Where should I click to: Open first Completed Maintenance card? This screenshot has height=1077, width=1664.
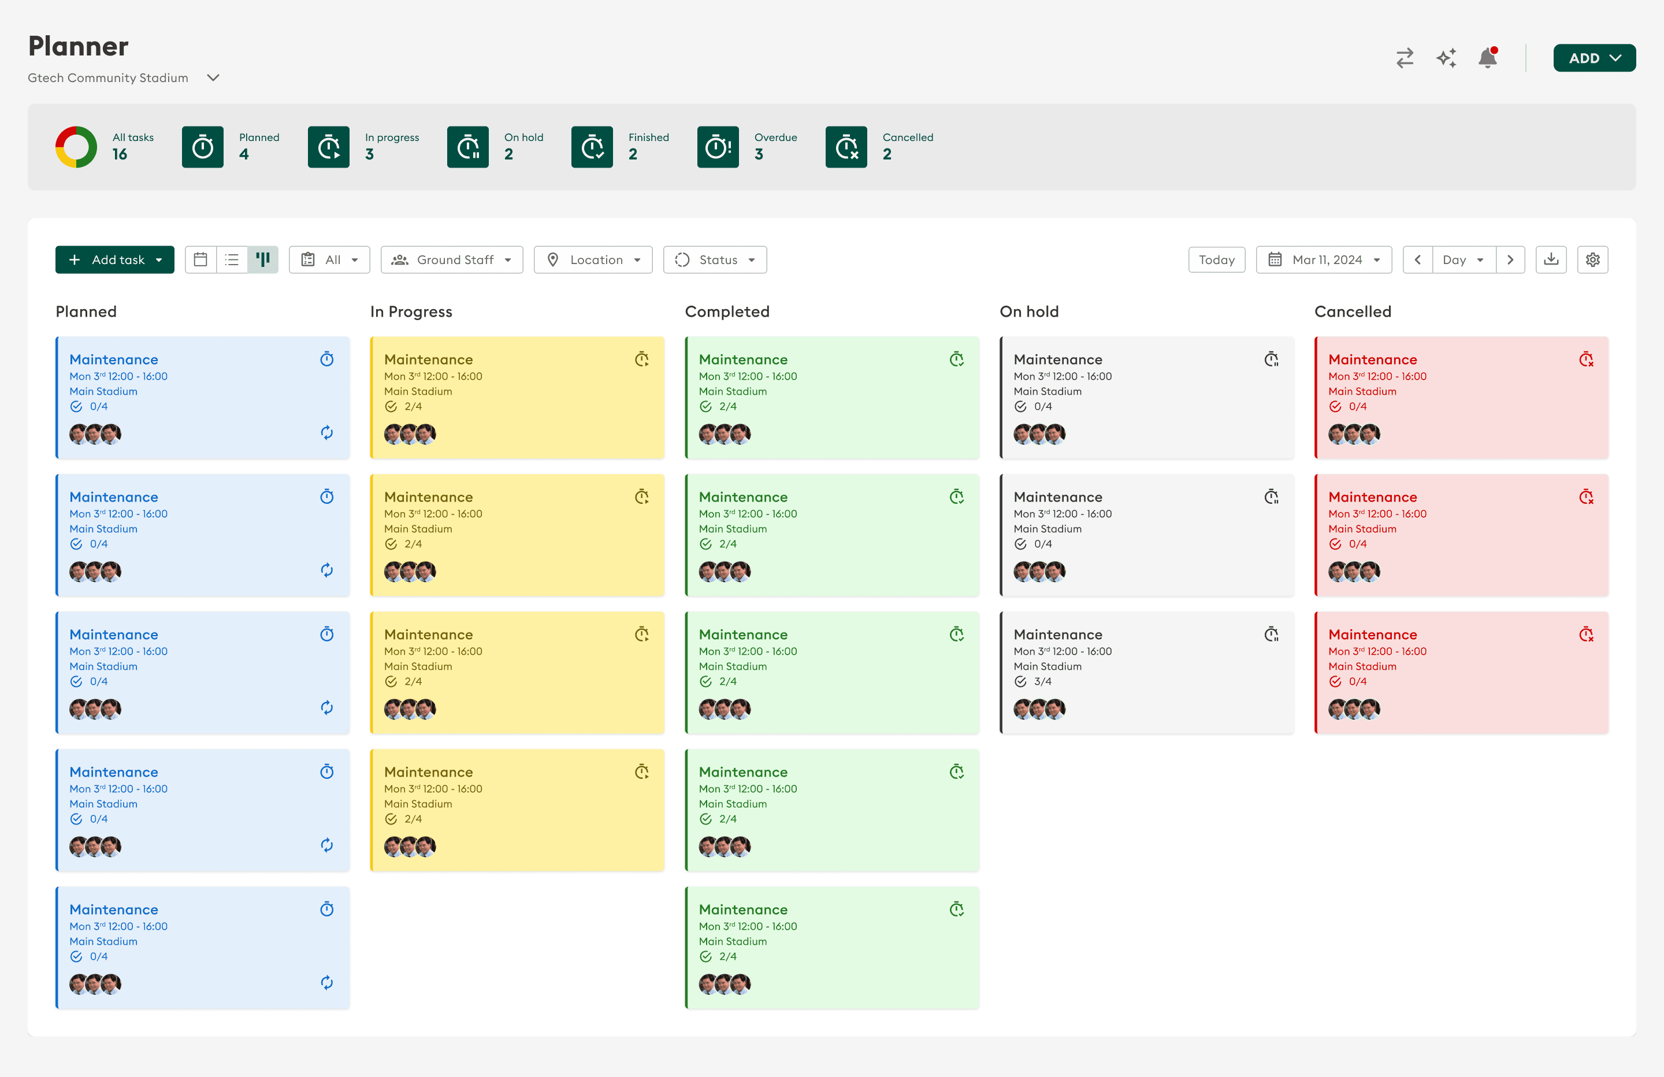tap(832, 398)
